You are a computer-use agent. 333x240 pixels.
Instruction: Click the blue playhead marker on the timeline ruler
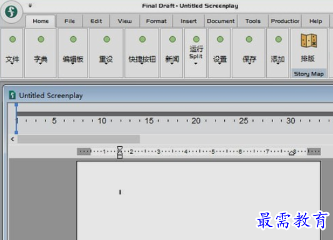point(16,119)
